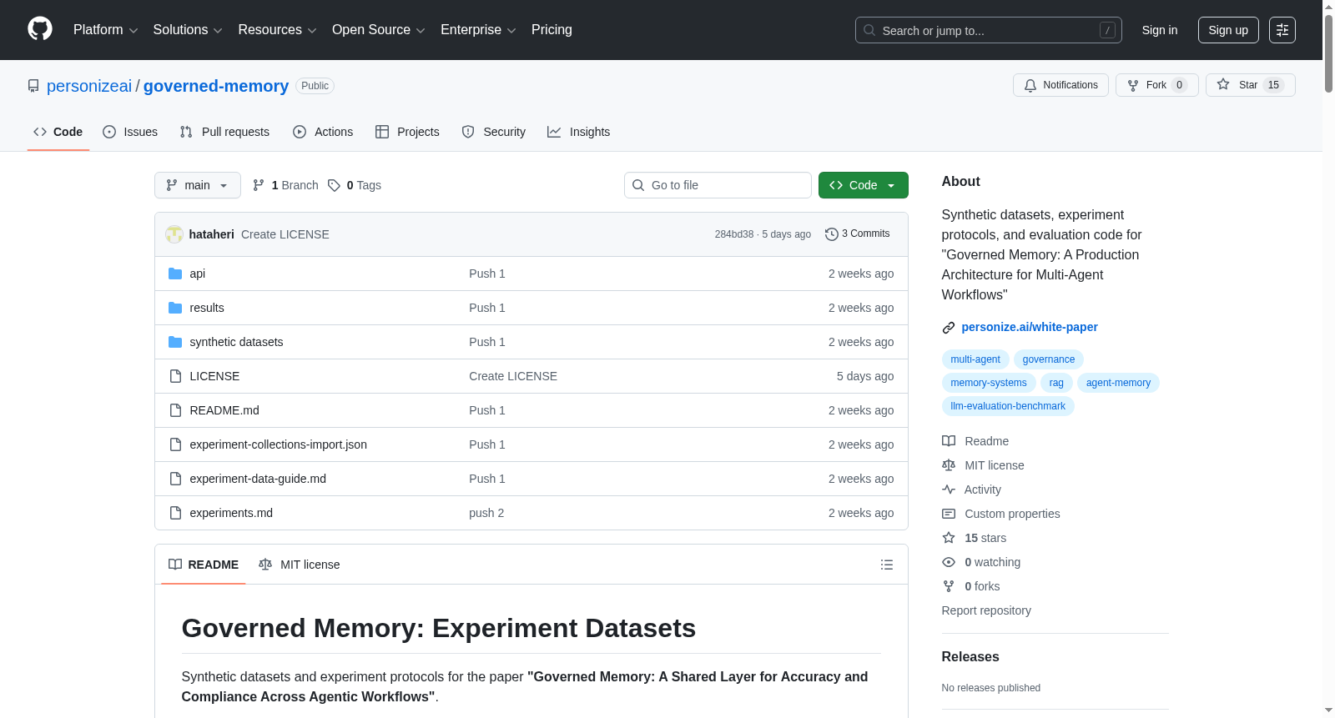Open the Pricing link
Screen dimensions: 1335x718
(552, 30)
